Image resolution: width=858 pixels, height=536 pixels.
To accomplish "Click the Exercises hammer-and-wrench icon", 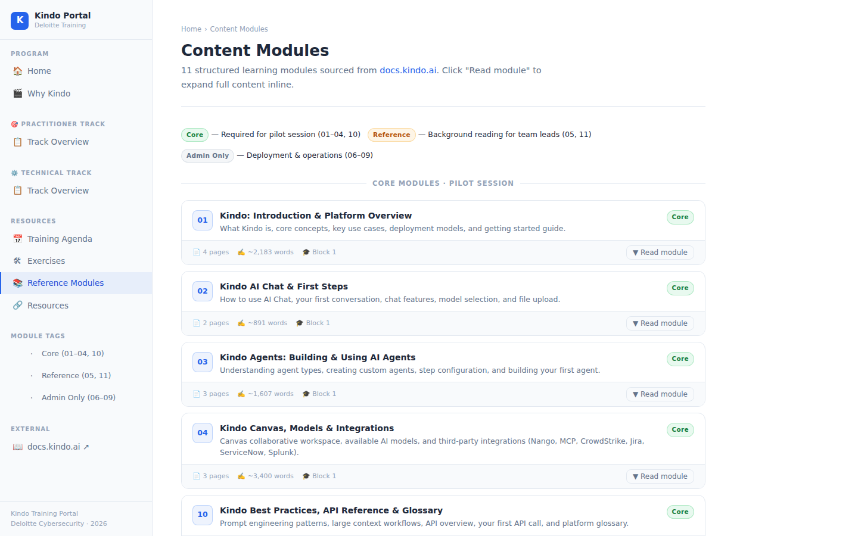I will pyautogui.click(x=18, y=261).
